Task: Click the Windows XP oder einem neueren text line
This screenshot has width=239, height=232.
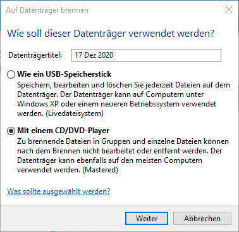Action: (117, 104)
